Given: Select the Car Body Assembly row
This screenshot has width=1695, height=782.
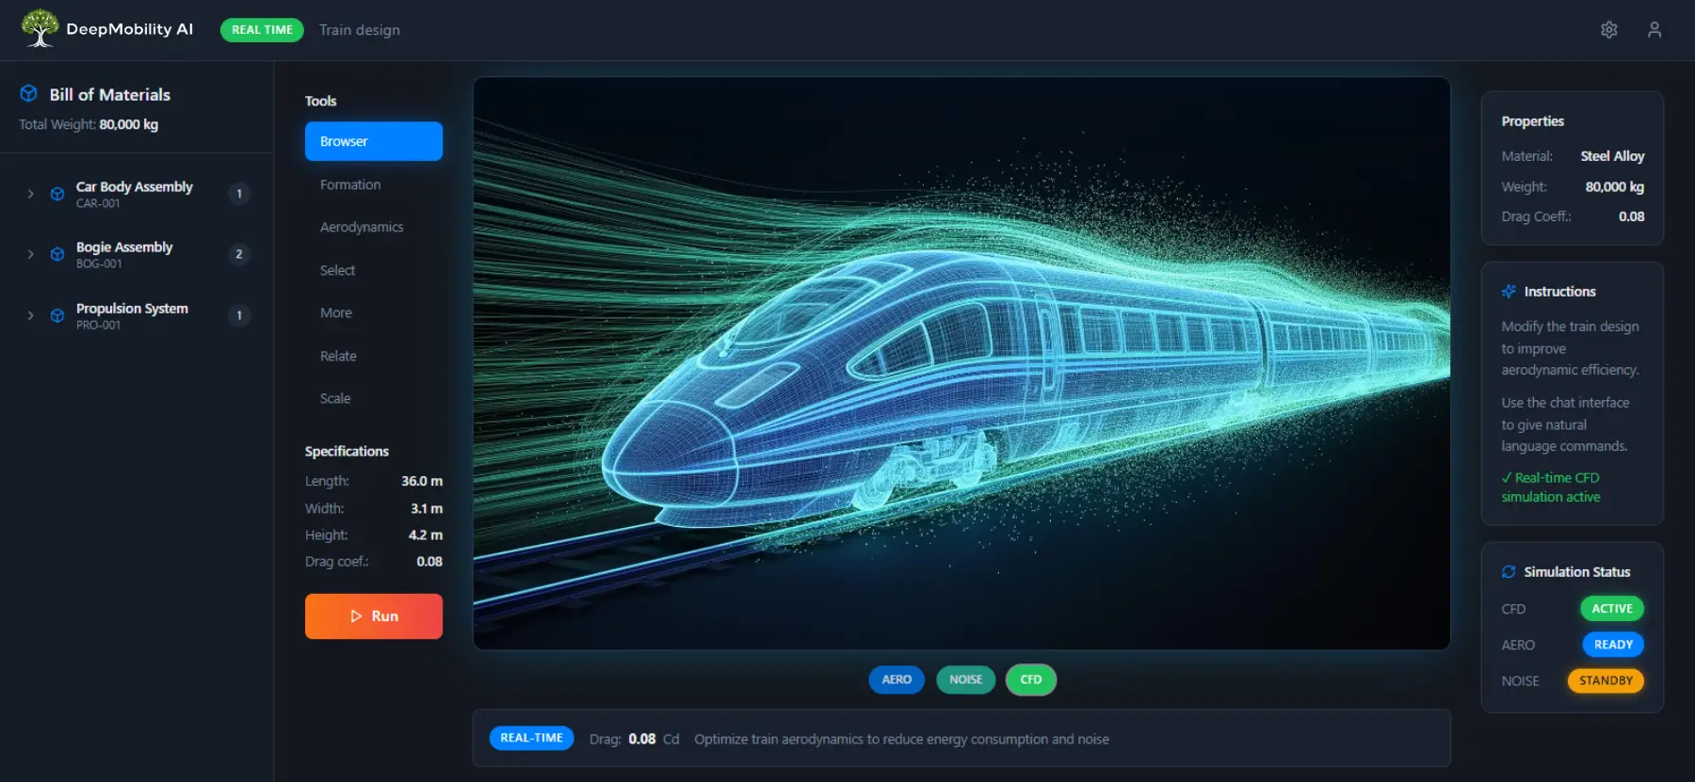Looking at the screenshot, I should pyautogui.click(x=137, y=194).
